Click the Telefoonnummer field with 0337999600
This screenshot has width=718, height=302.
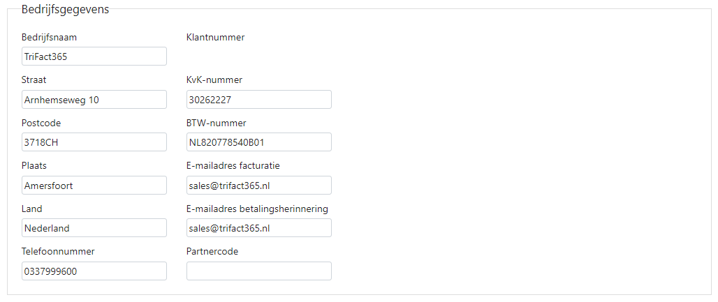[94, 271]
